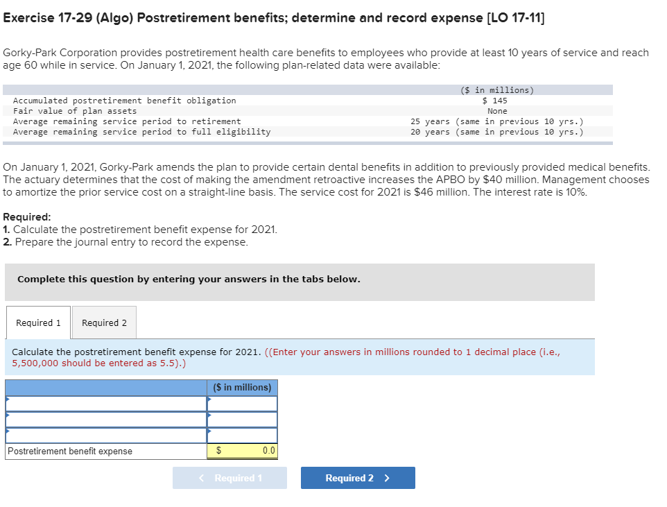Click 'Accumulated postretirement benefit obligation' data row
Screen dimensions: 667x507
pyautogui.click(x=308, y=101)
